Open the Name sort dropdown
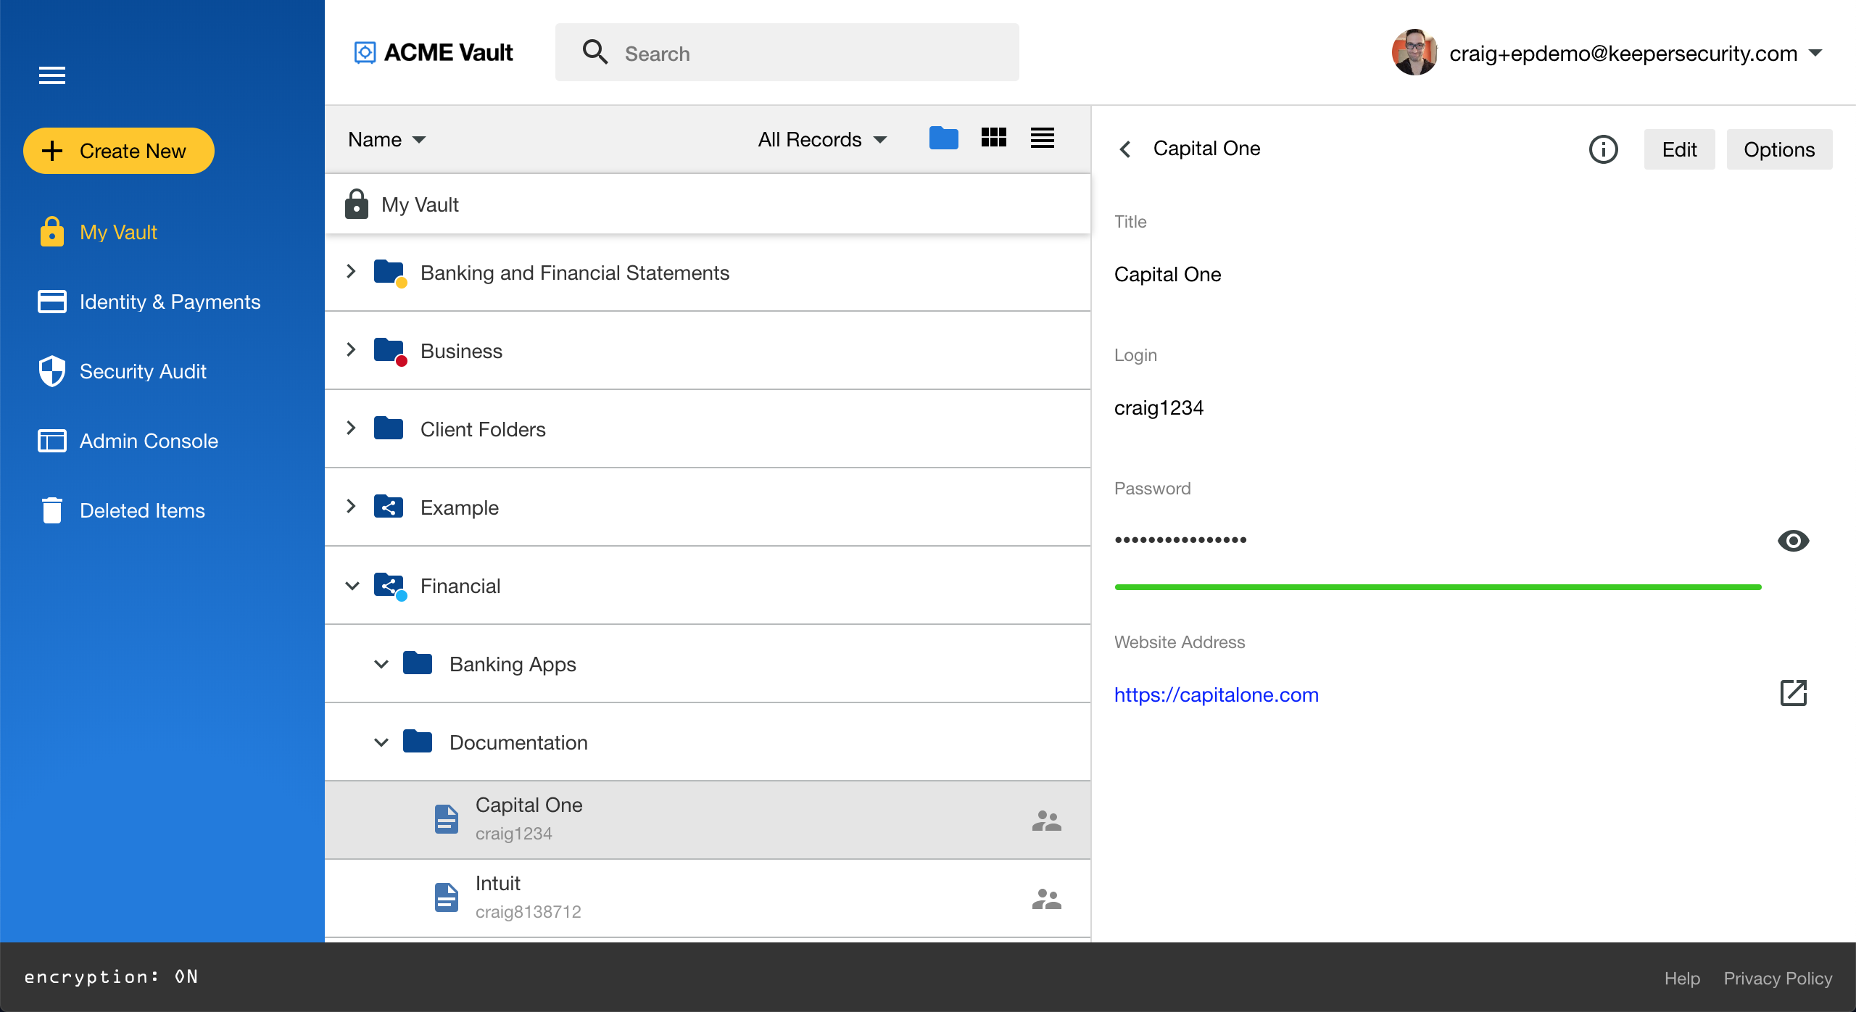The width and height of the screenshot is (1856, 1012). [x=386, y=139]
